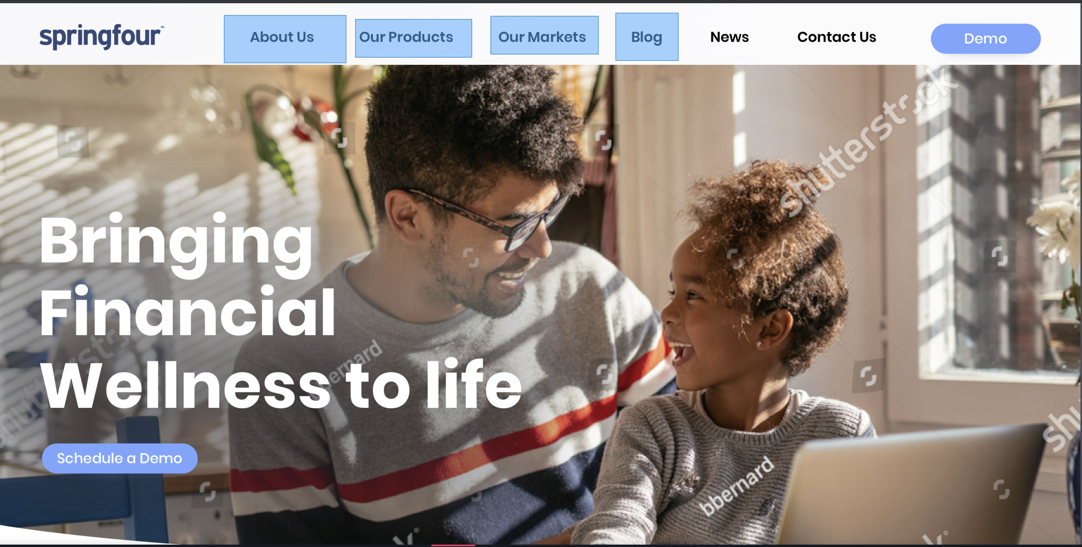Click the springfour logo
The image size is (1082, 547).
[x=101, y=37]
